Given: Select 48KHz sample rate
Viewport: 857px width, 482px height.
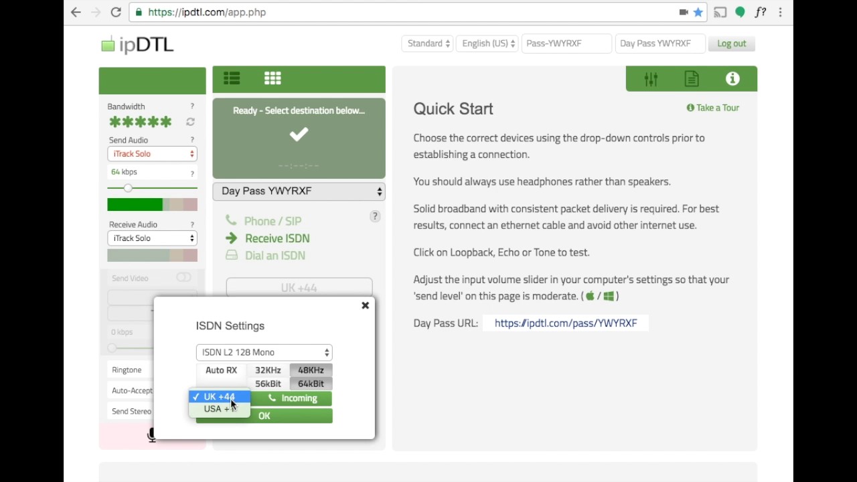Looking at the screenshot, I should (311, 370).
